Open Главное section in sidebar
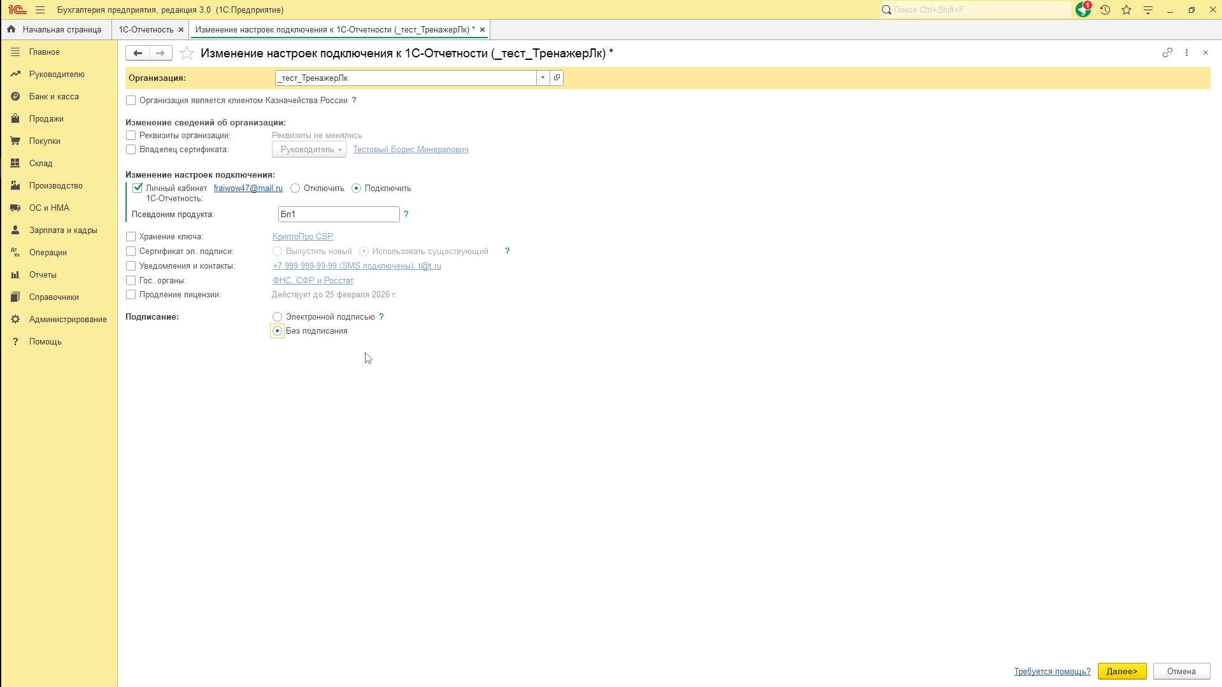 point(59,52)
